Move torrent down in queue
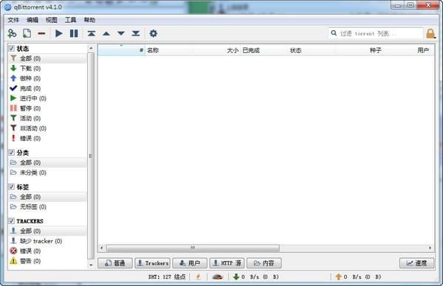This screenshot has height=286, width=443. coord(121,34)
